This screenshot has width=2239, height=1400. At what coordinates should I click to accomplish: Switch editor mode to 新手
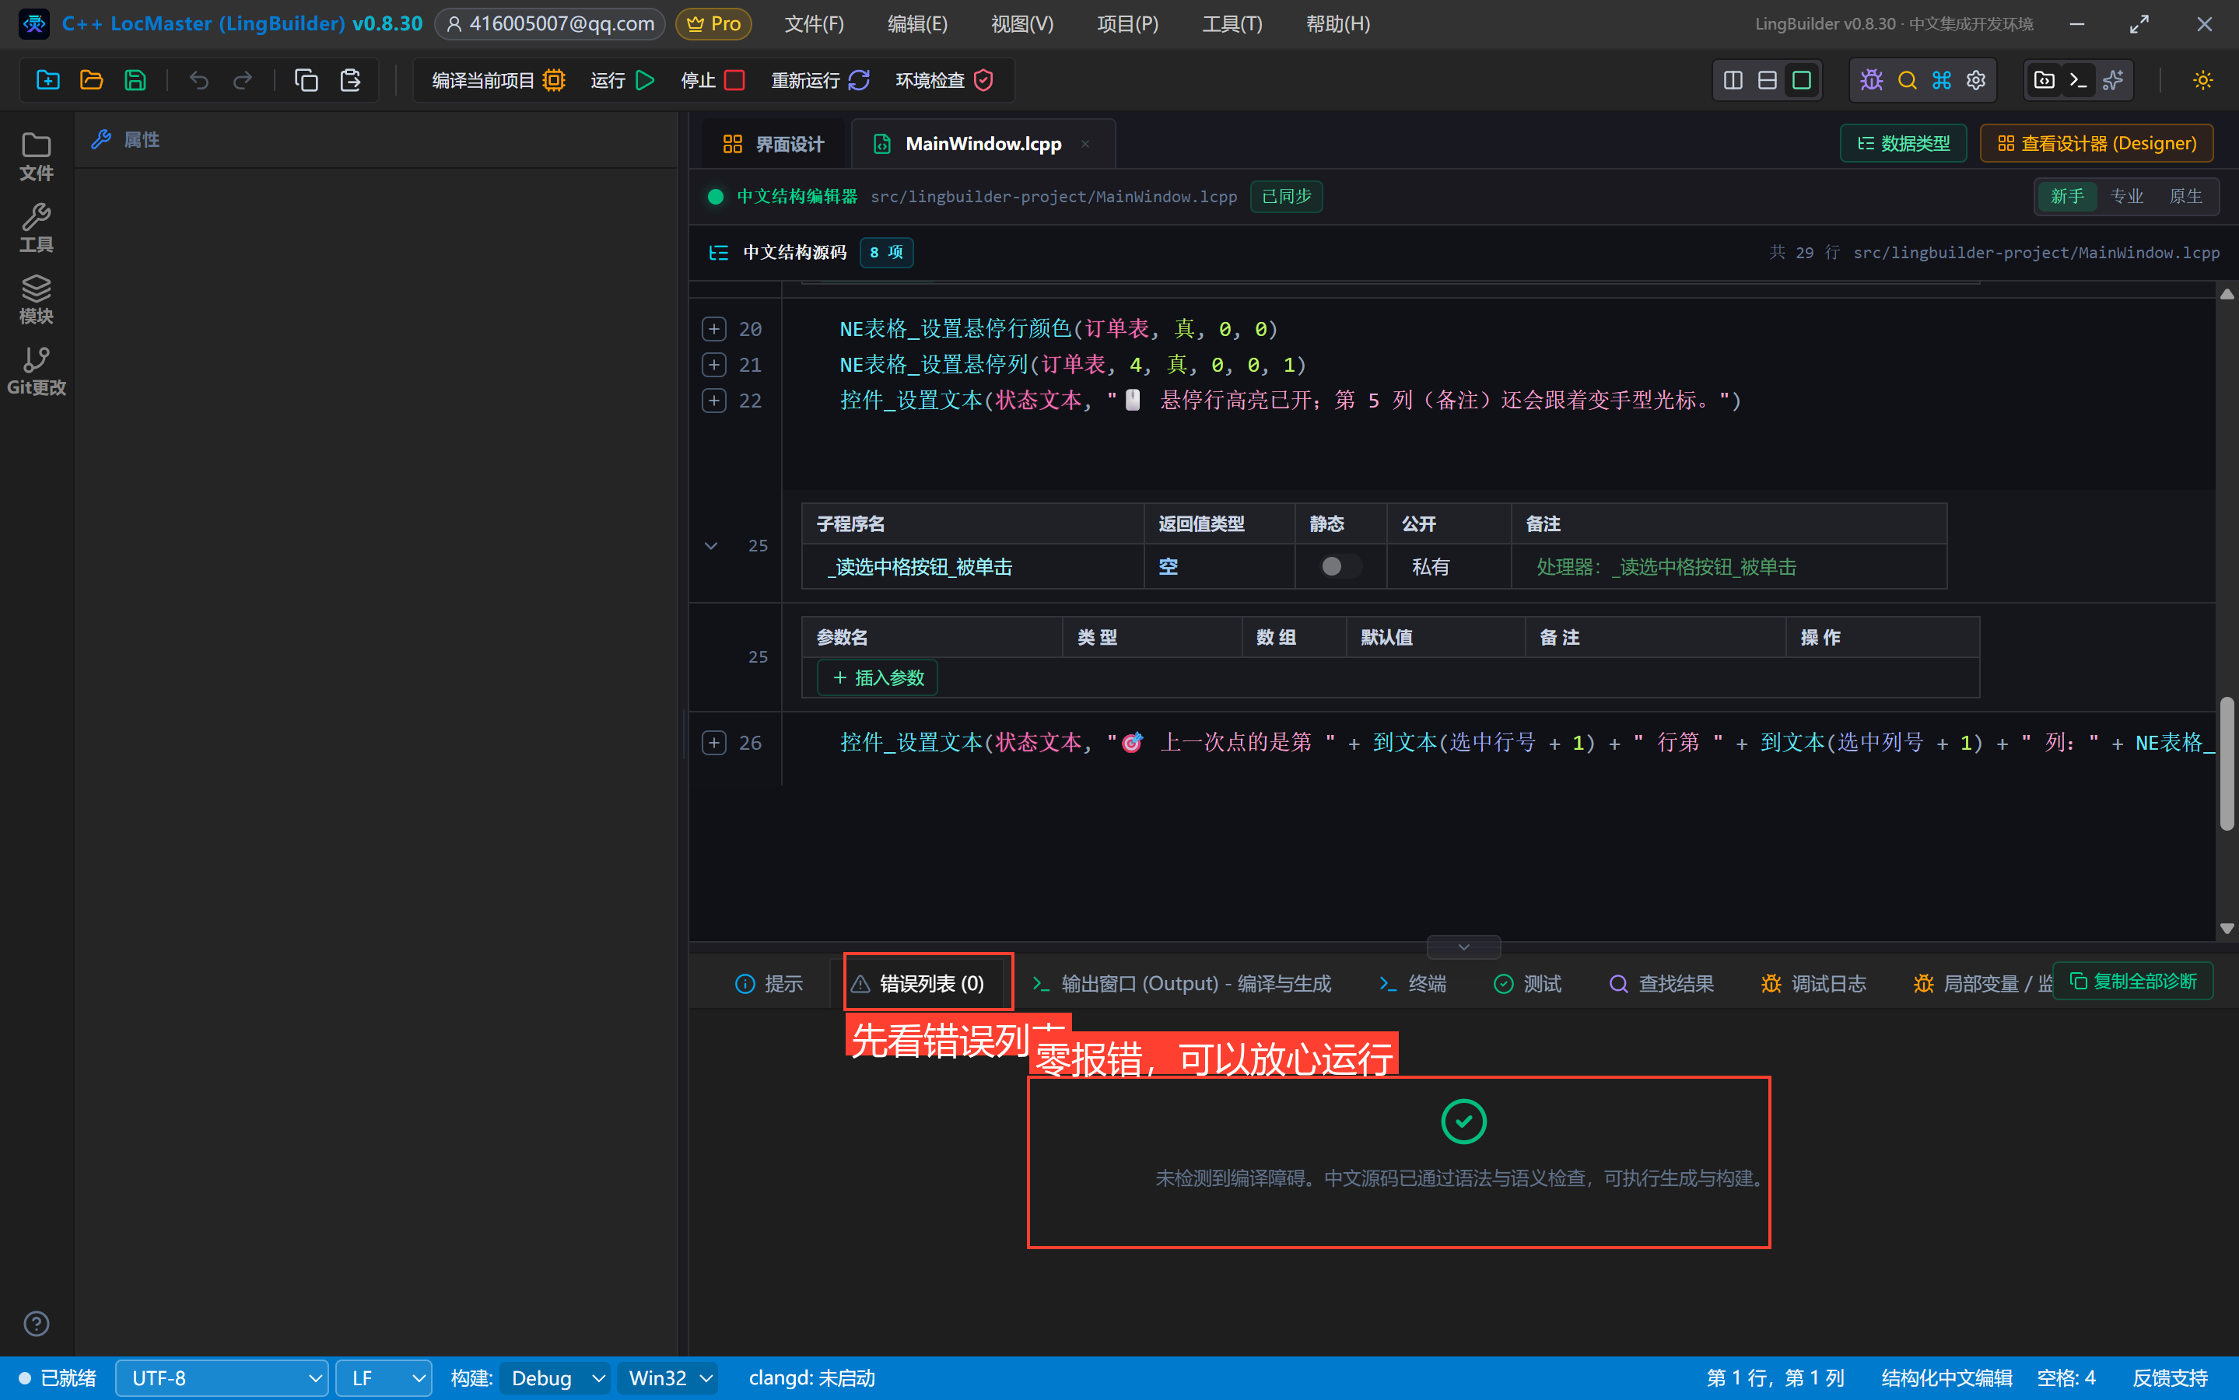pyautogui.click(x=2067, y=196)
